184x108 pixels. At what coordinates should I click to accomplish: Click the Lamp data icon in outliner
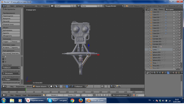[x=160, y=50]
